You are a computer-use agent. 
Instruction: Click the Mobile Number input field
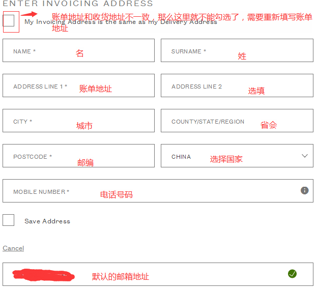tap(153, 191)
